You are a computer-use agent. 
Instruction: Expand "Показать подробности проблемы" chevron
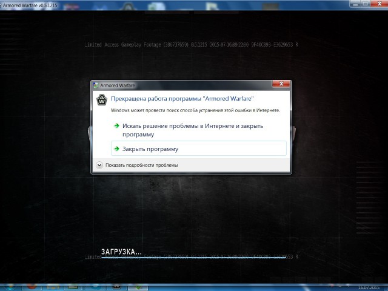pyautogui.click(x=99, y=165)
